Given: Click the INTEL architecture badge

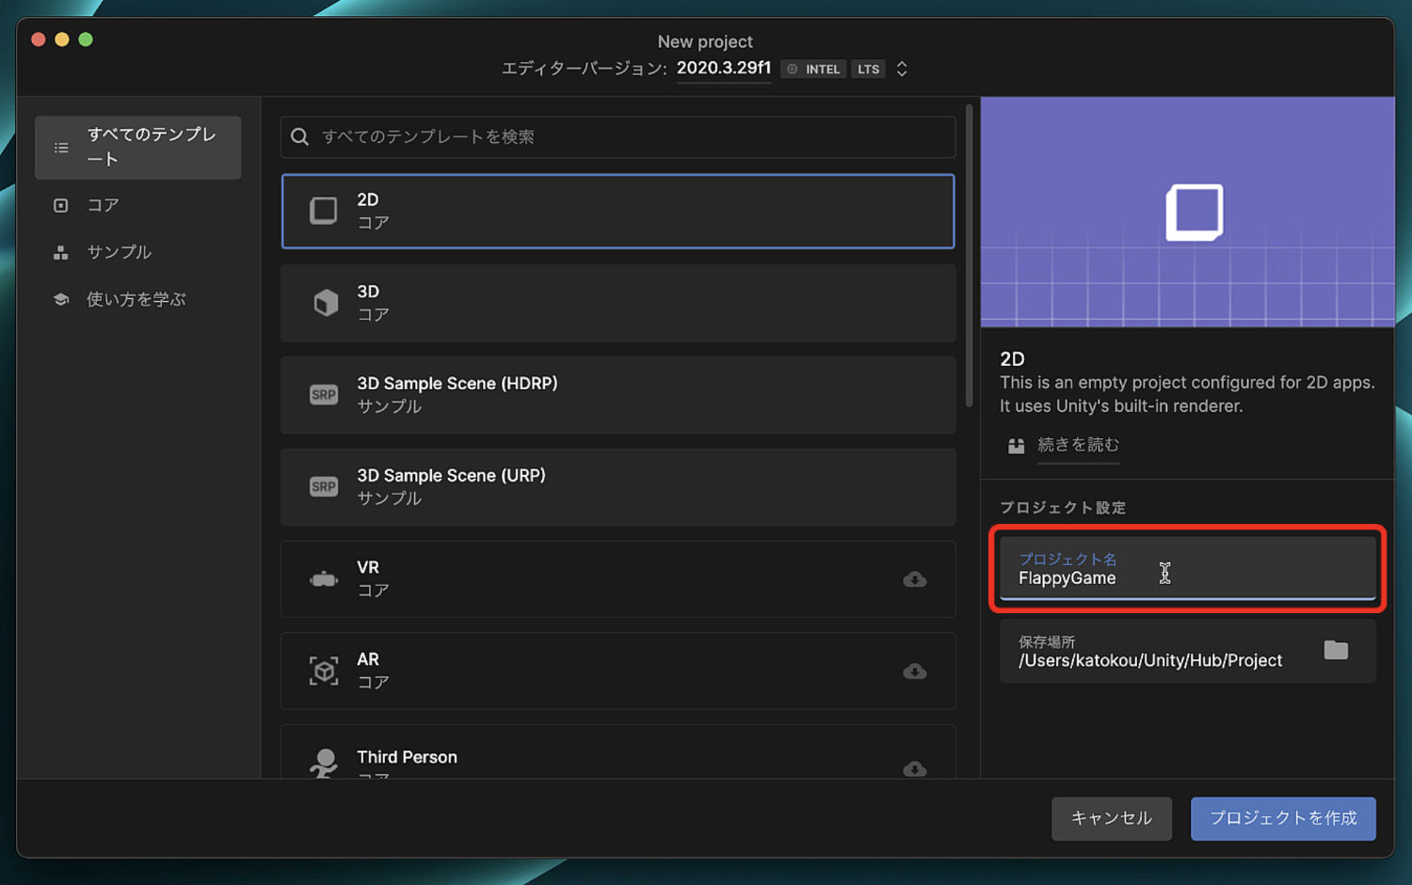Looking at the screenshot, I should pos(813,69).
